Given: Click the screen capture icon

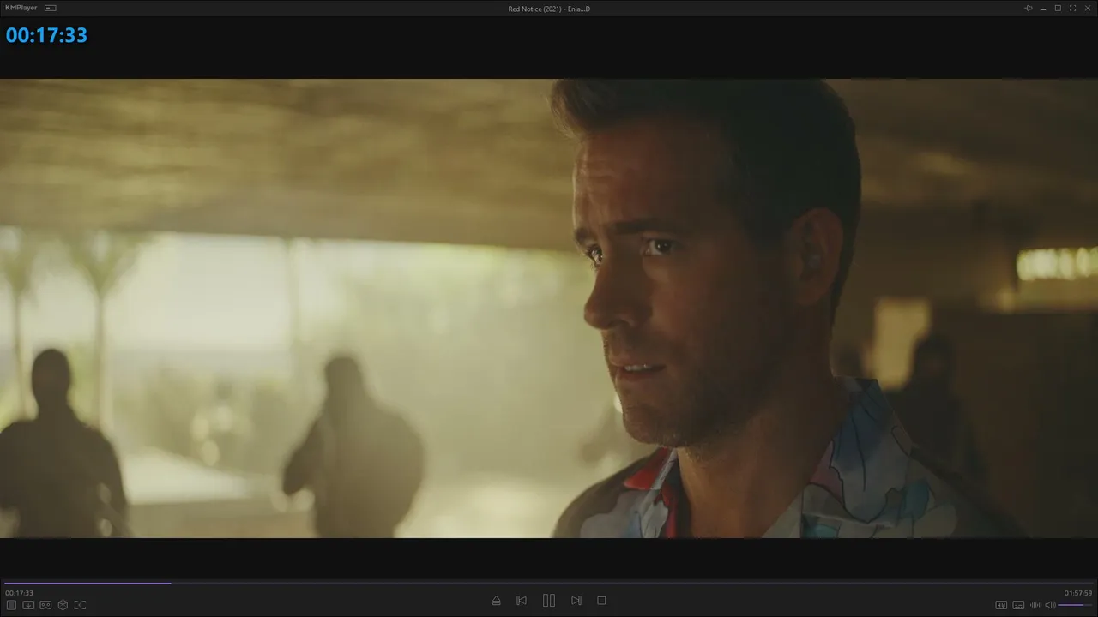Looking at the screenshot, I should [80, 605].
